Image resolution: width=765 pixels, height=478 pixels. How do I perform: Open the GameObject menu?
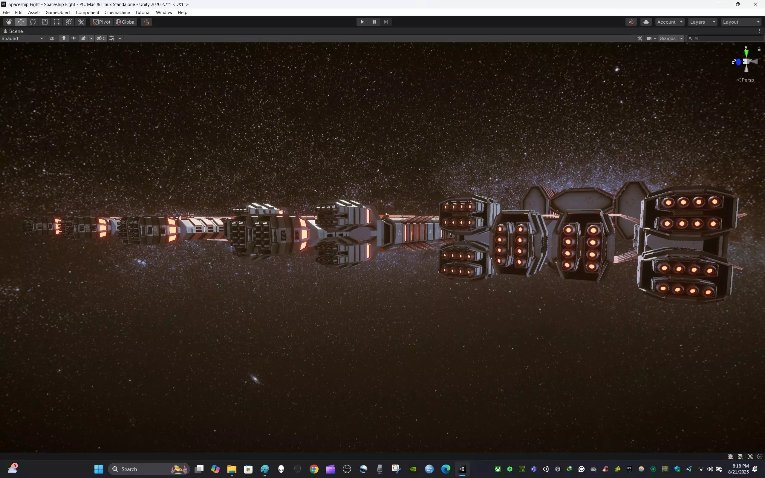click(x=58, y=12)
